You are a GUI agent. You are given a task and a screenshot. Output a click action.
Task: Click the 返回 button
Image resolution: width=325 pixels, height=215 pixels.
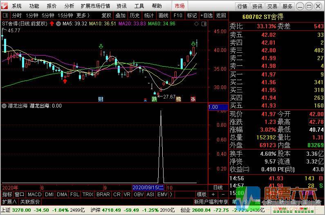pos(221,16)
